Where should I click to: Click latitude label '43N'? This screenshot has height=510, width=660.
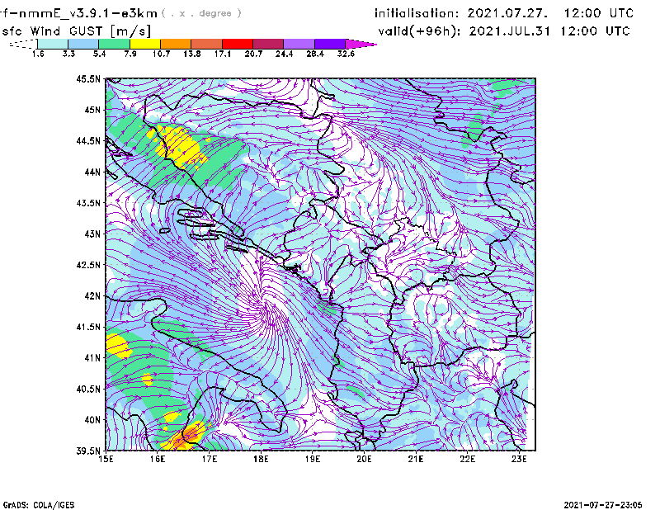pos(92,234)
